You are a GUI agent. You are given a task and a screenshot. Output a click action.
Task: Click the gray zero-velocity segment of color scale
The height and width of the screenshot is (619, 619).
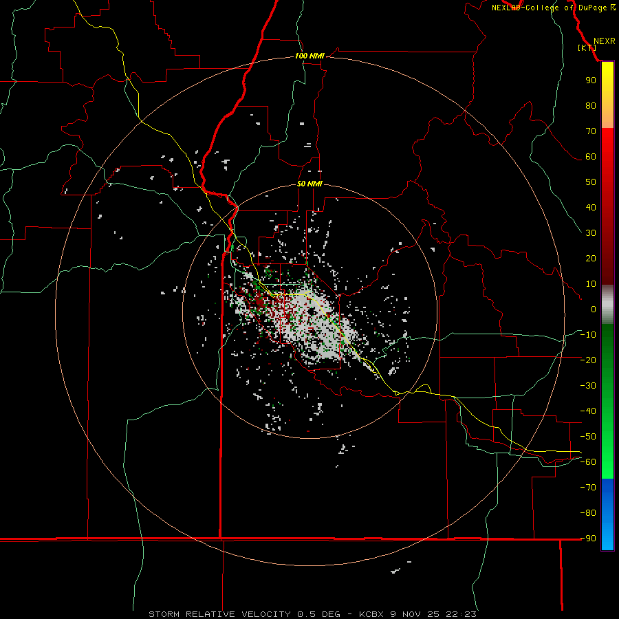(x=607, y=305)
